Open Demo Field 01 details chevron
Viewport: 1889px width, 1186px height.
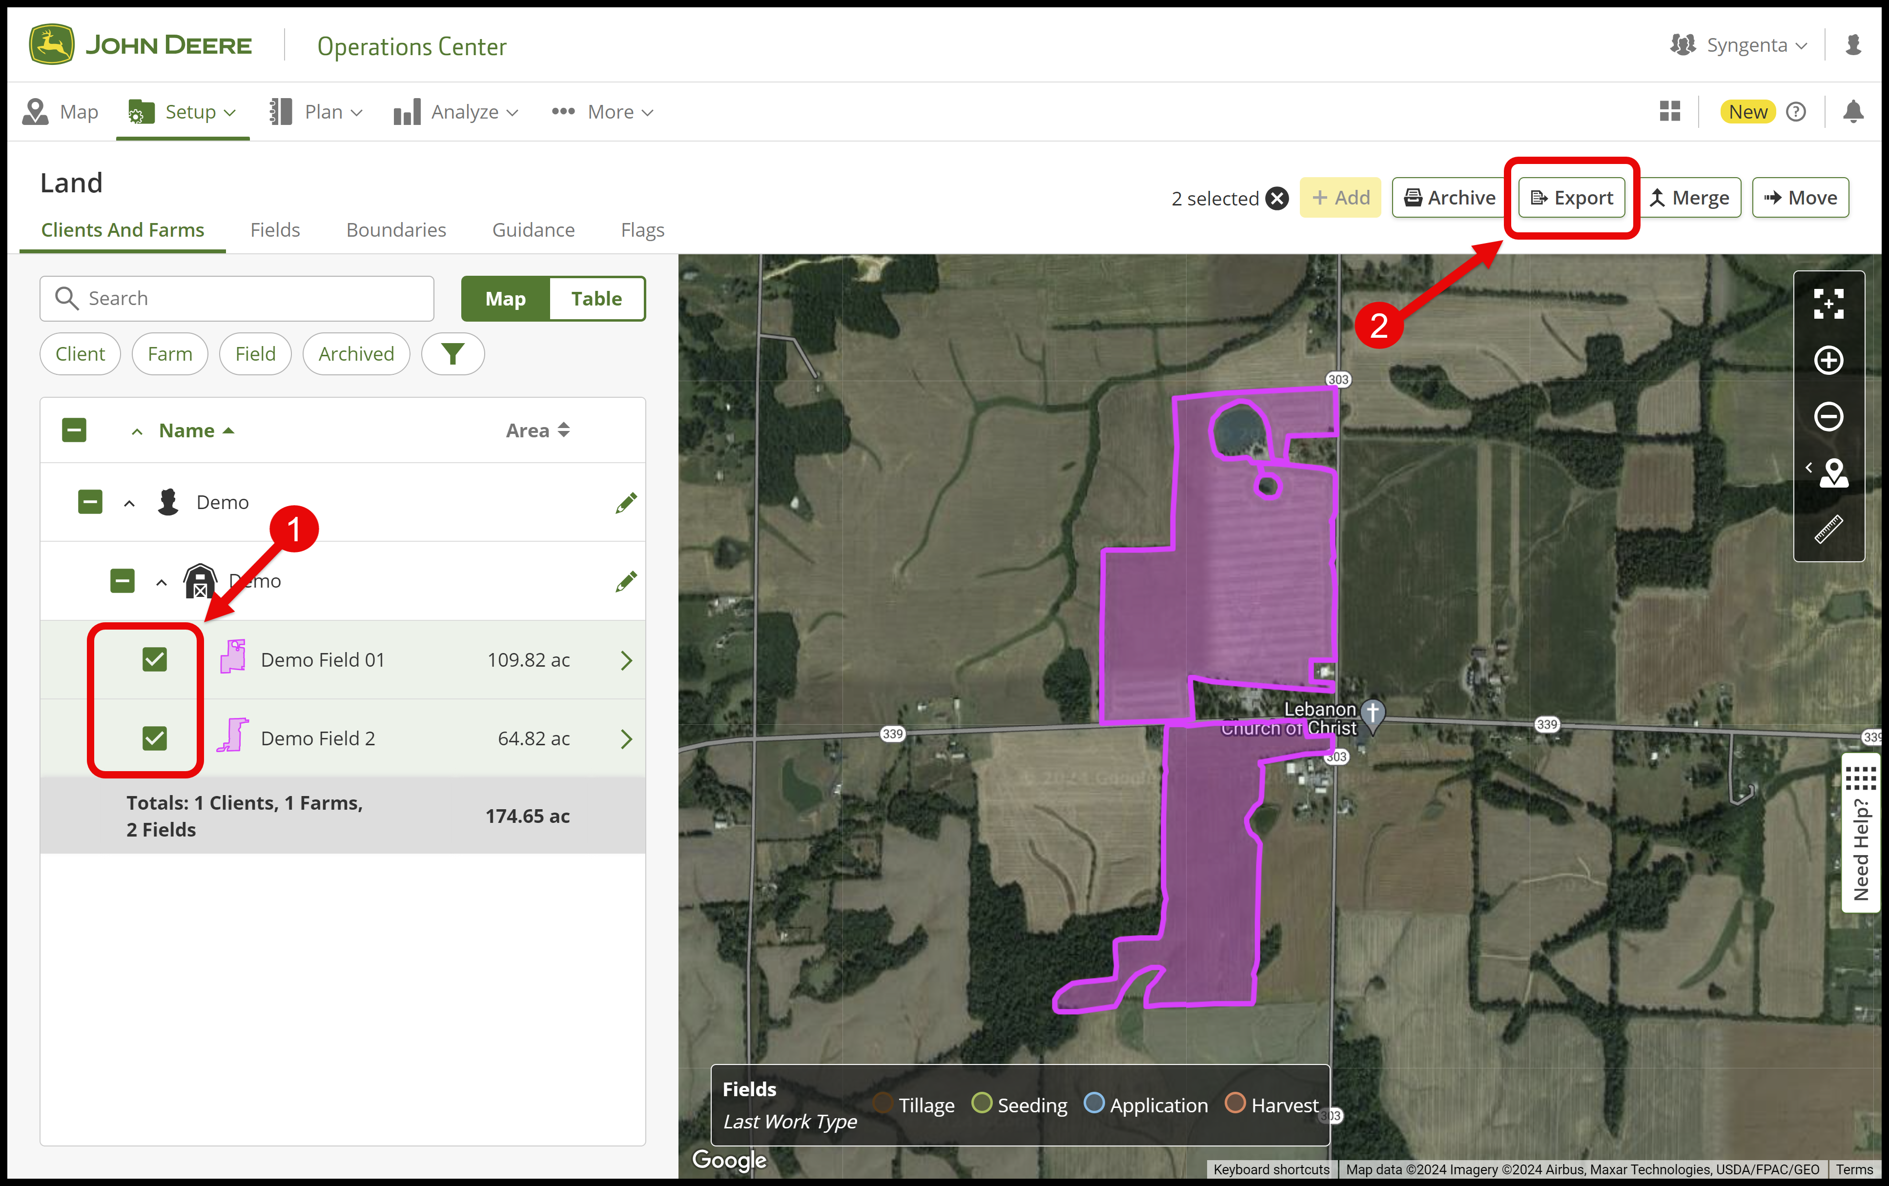(626, 660)
